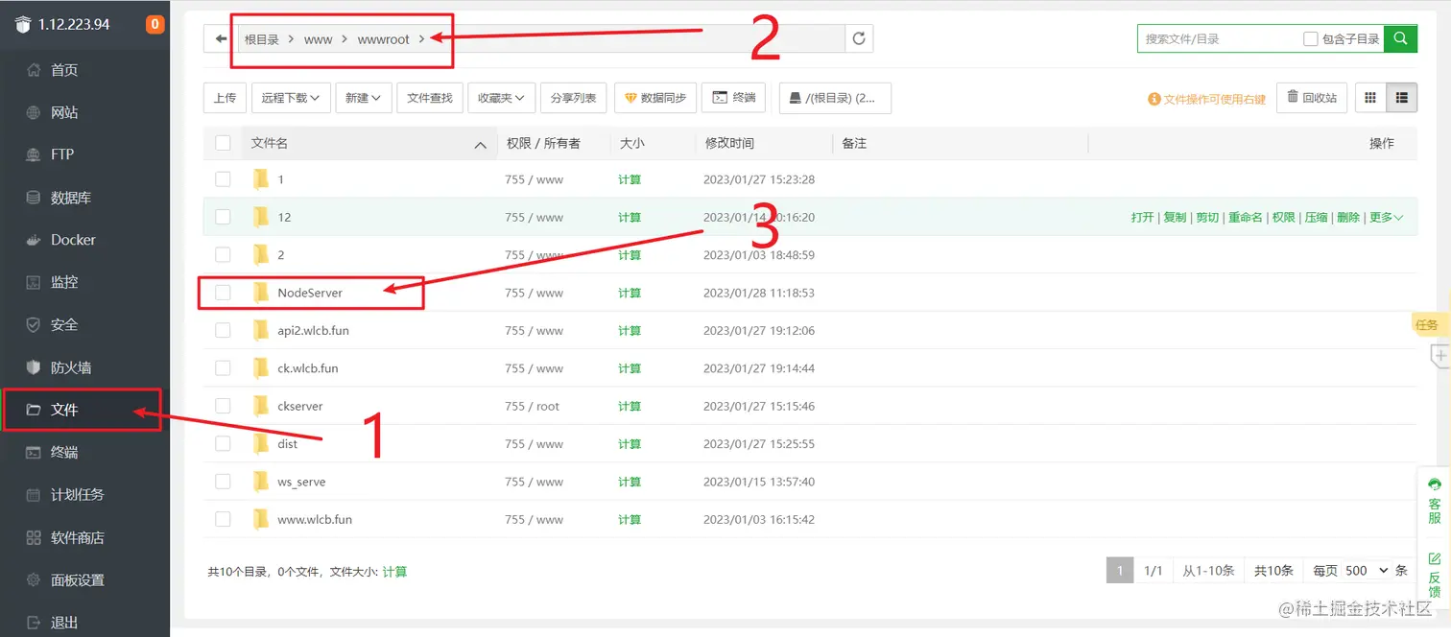Click the back arrow in the path bar
Viewport: 1451px width, 637px height.
click(x=221, y=38)
